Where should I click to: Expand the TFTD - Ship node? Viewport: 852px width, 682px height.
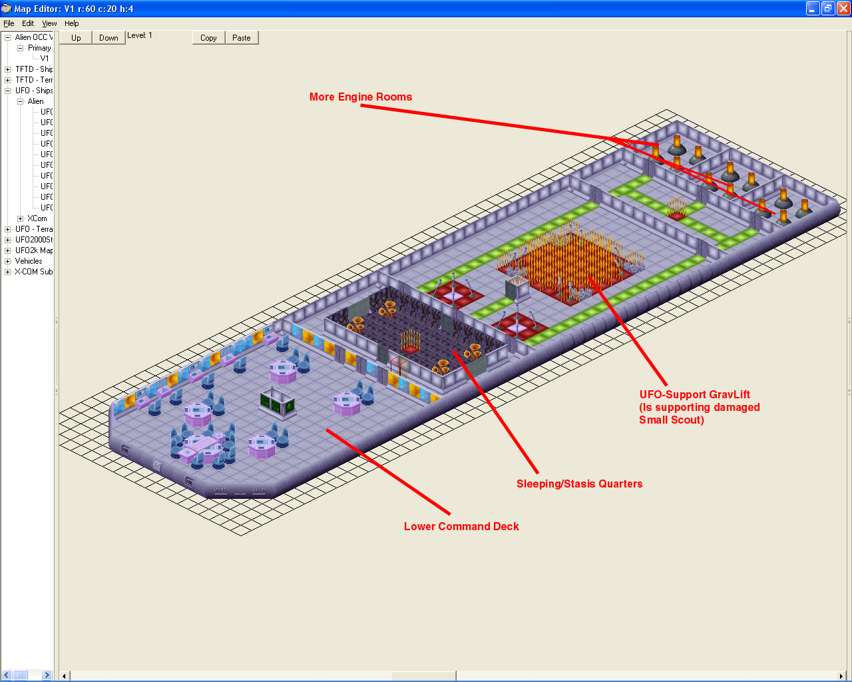tap(8, 69)
